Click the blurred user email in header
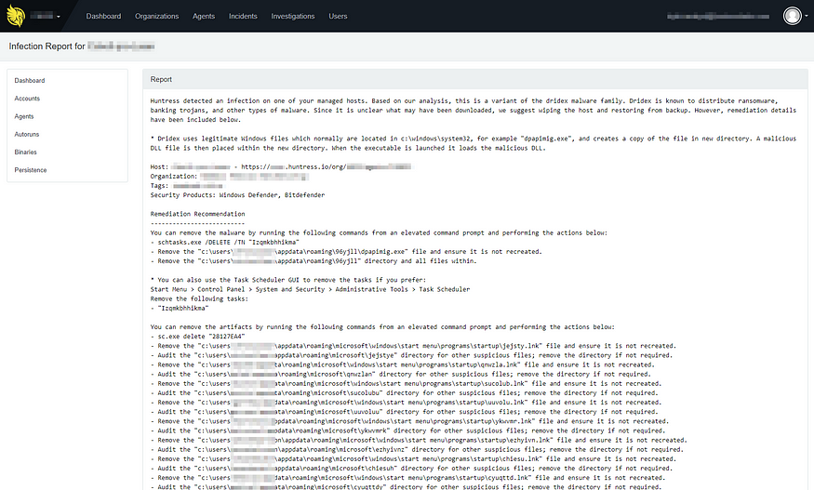814x490 pixels. (718, 16)
